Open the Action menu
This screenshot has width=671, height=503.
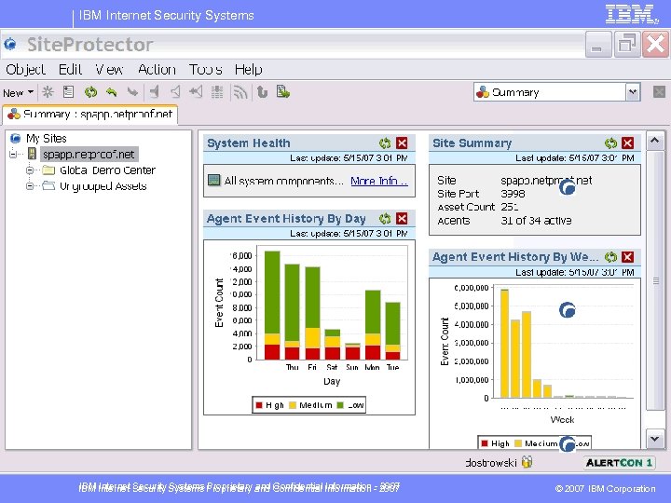157,69
